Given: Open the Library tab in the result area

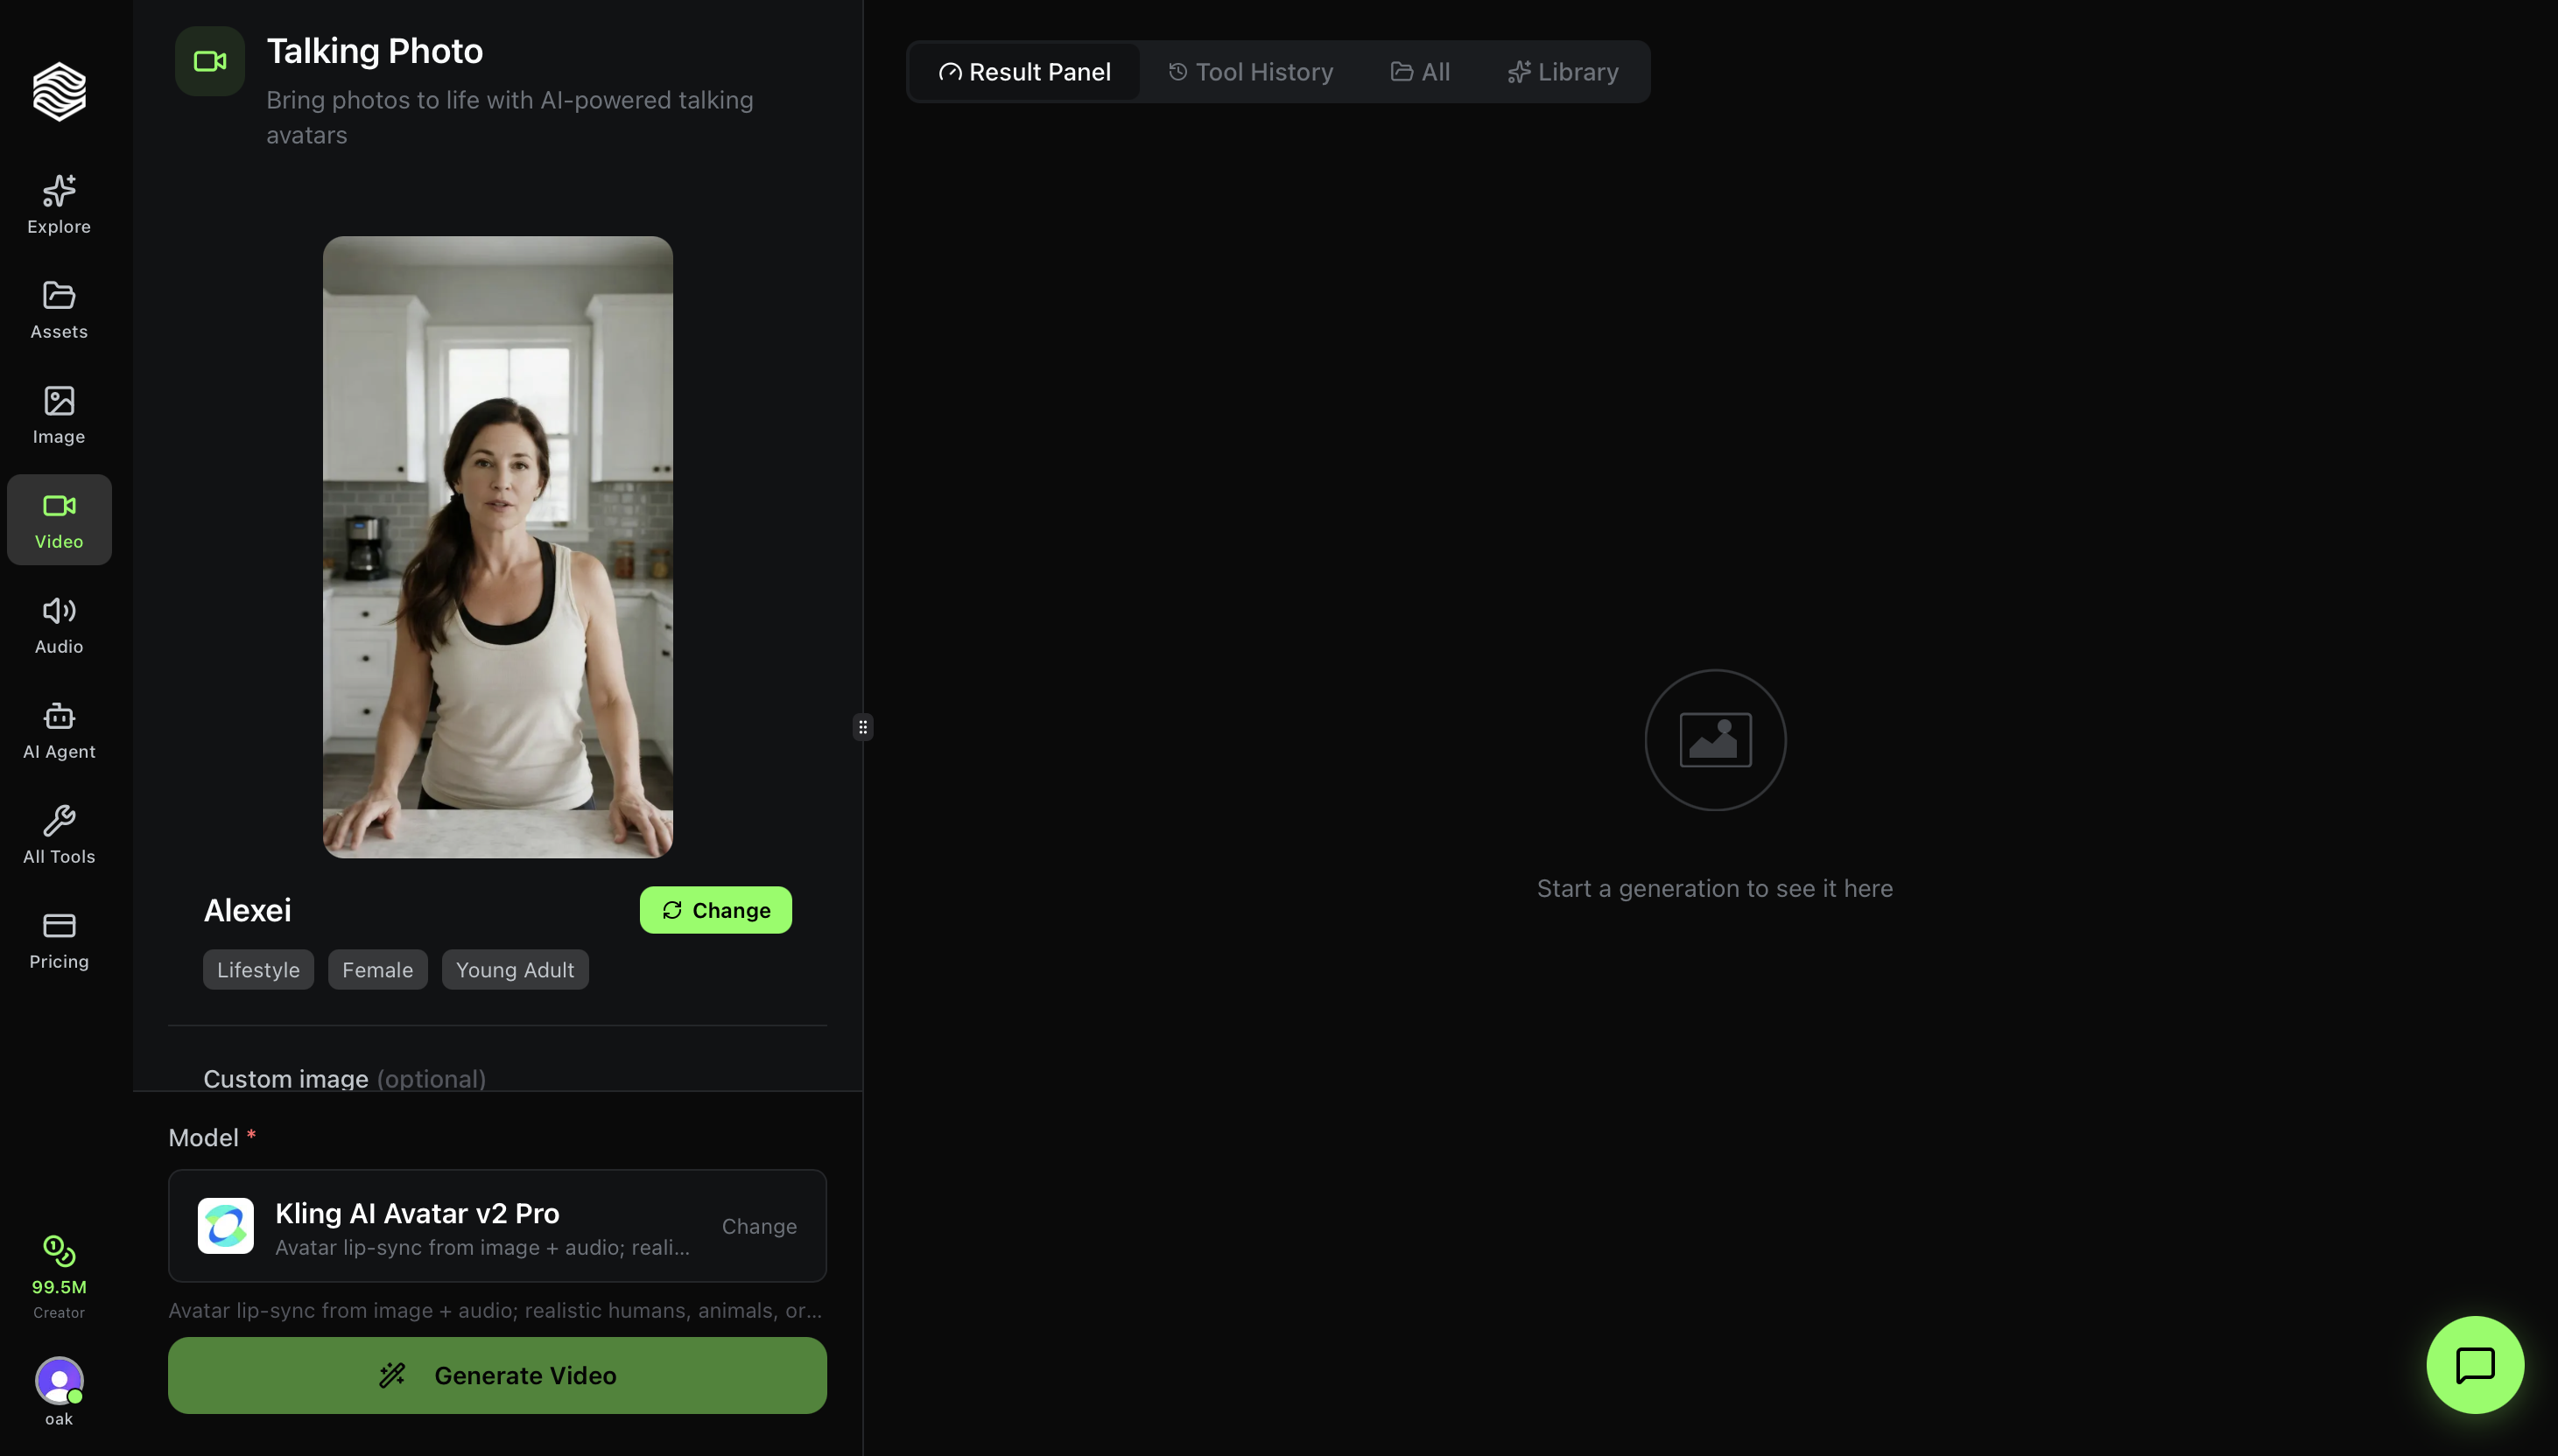Looking at the screenshot, I should (x=1562, y=71).
